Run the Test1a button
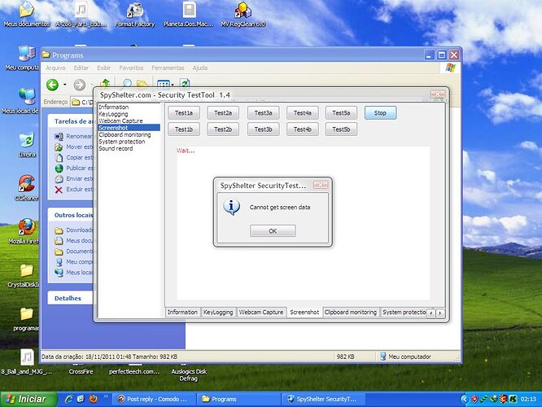 pyautogui.click(x=184, y=112)
